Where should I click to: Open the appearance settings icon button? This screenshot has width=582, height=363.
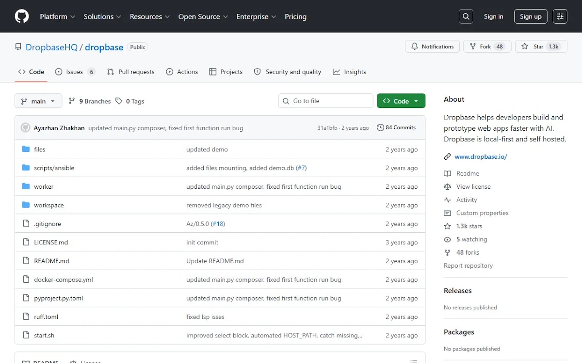560,16
